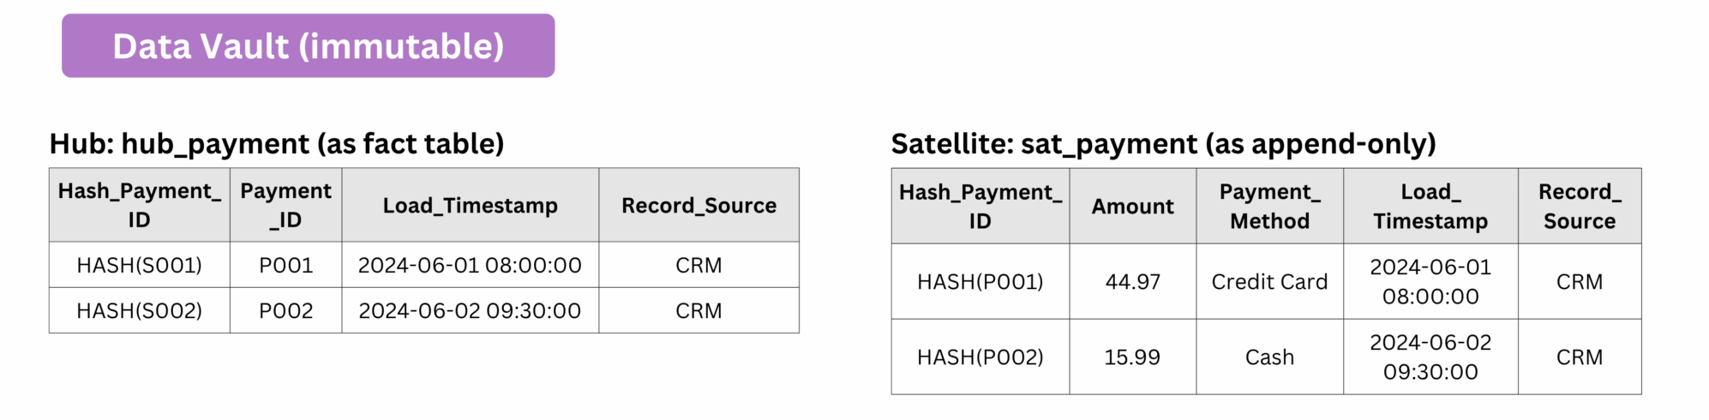Click the hub Load_Timestamp column header
The height and width of the screenshot is (420, 1709).
tap(471, 205)
